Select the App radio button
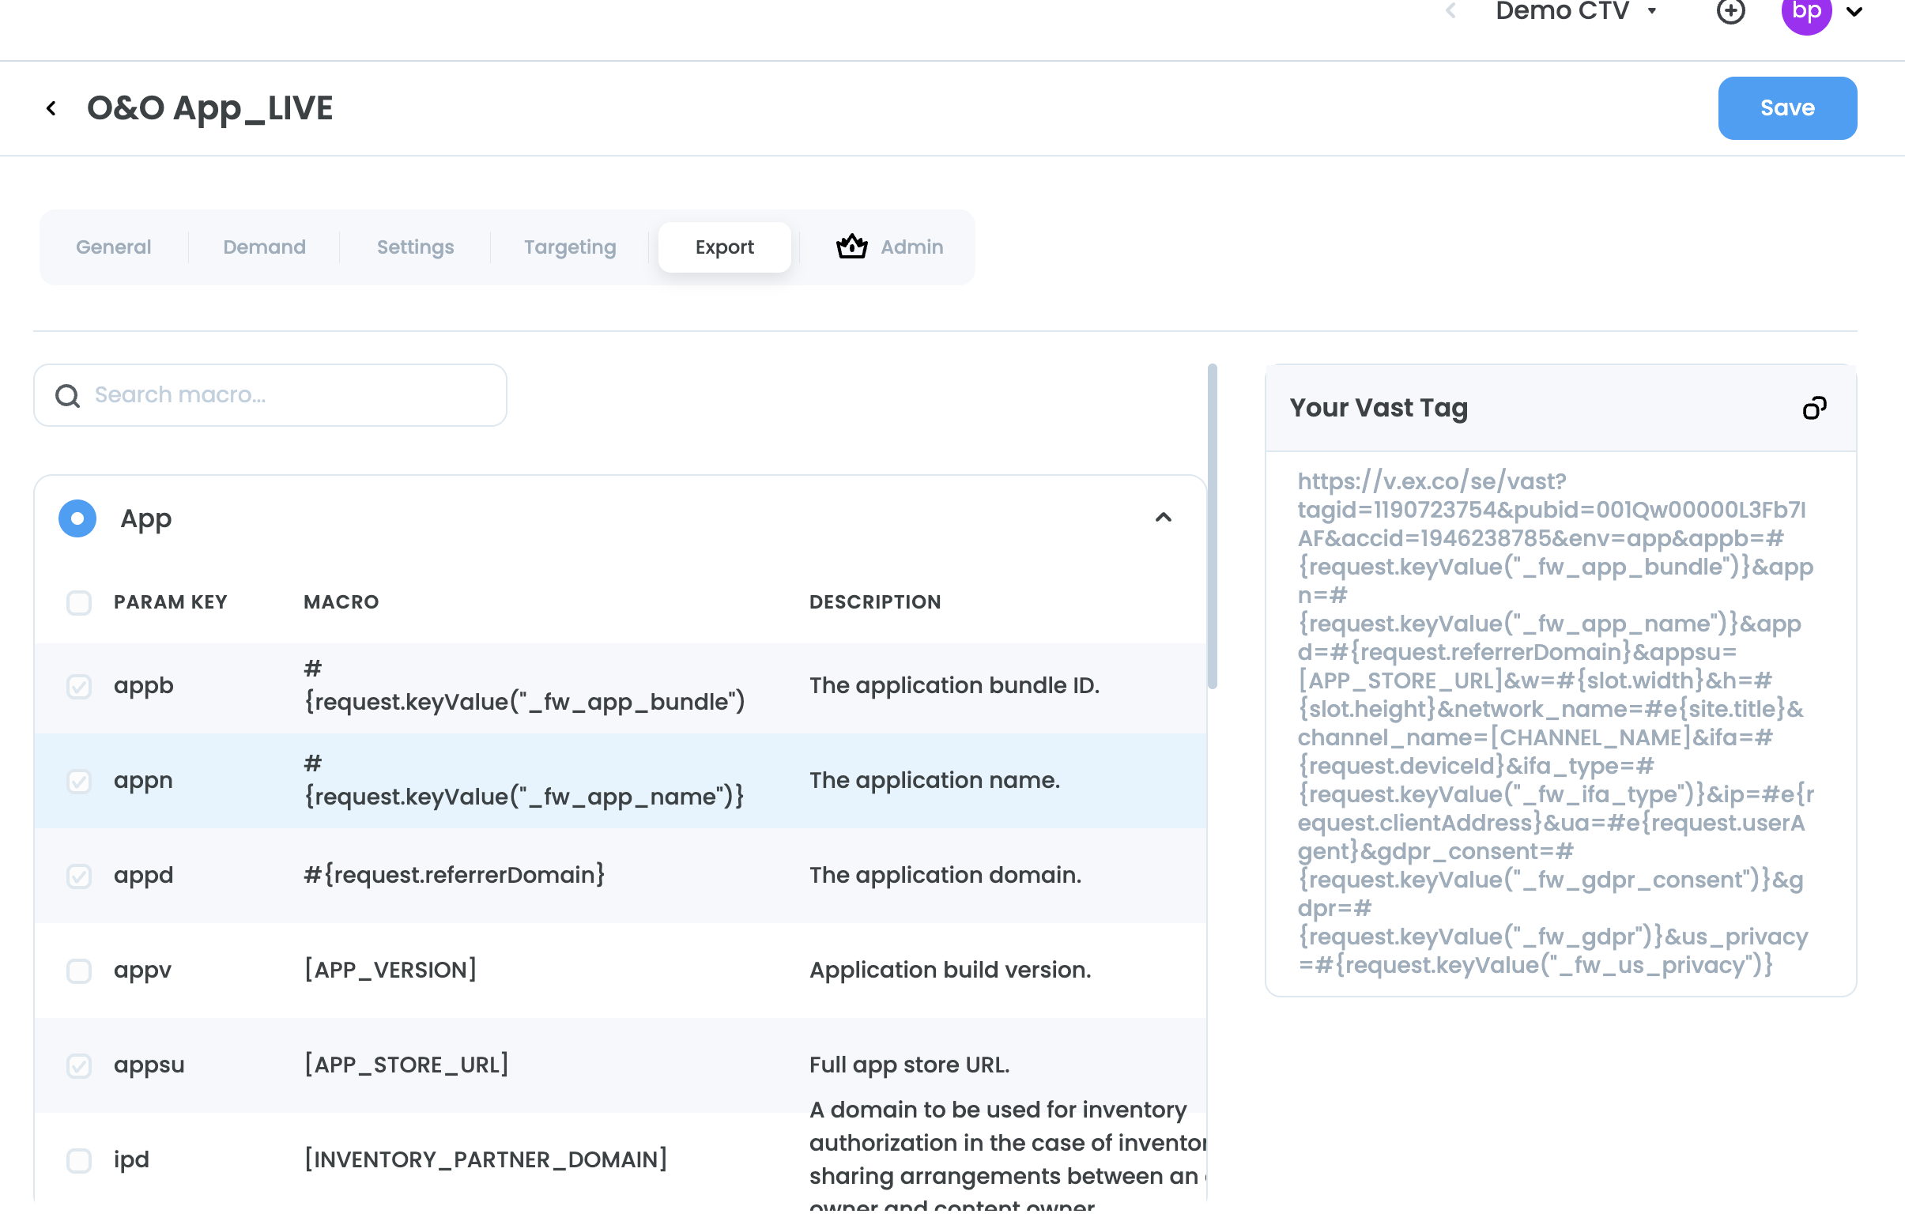This screenshot has width=1905, height=1225. (77, 518)
